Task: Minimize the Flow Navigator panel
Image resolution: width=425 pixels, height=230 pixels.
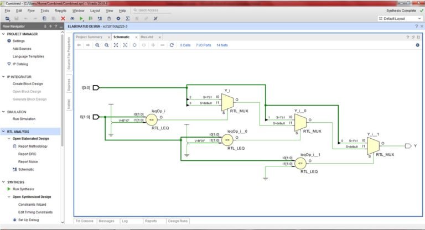Action: 61,27
